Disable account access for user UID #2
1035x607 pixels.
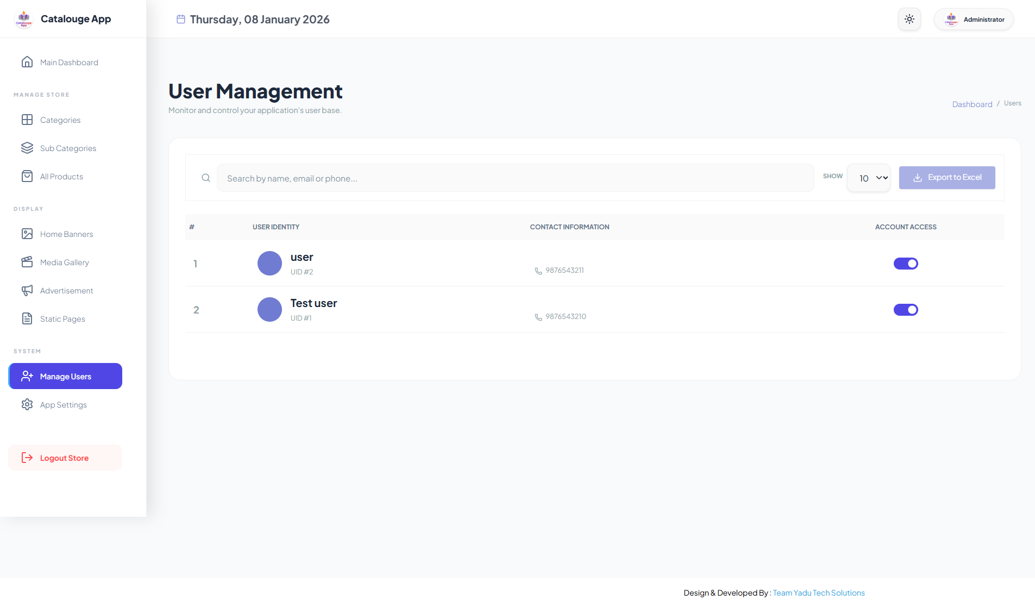pyautogui.click(x=906, y=264)
